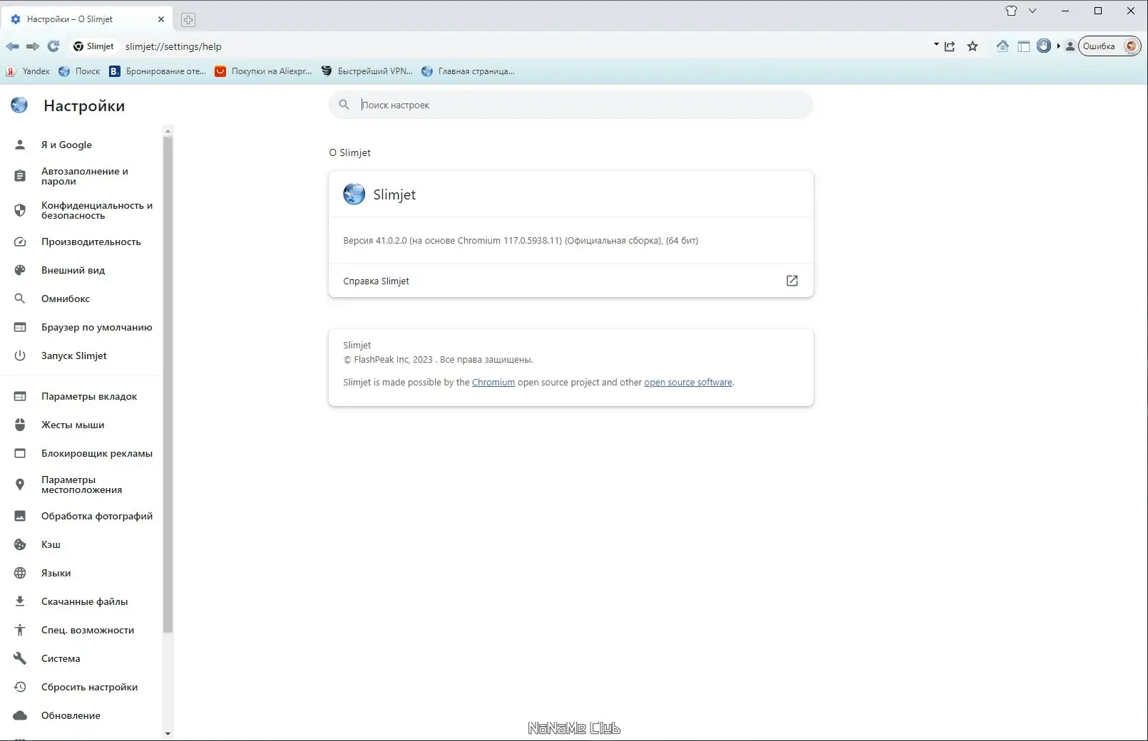Click the sidebar scrollbar up arrow
1148x741 pixels.
(168, 131)
